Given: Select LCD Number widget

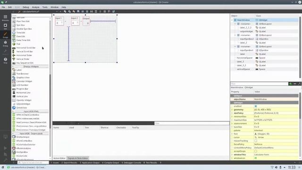Looking at the screenshot, I should click(22, 85).
